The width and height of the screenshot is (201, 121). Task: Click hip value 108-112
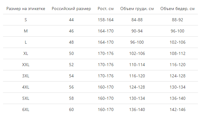(177, 53)
